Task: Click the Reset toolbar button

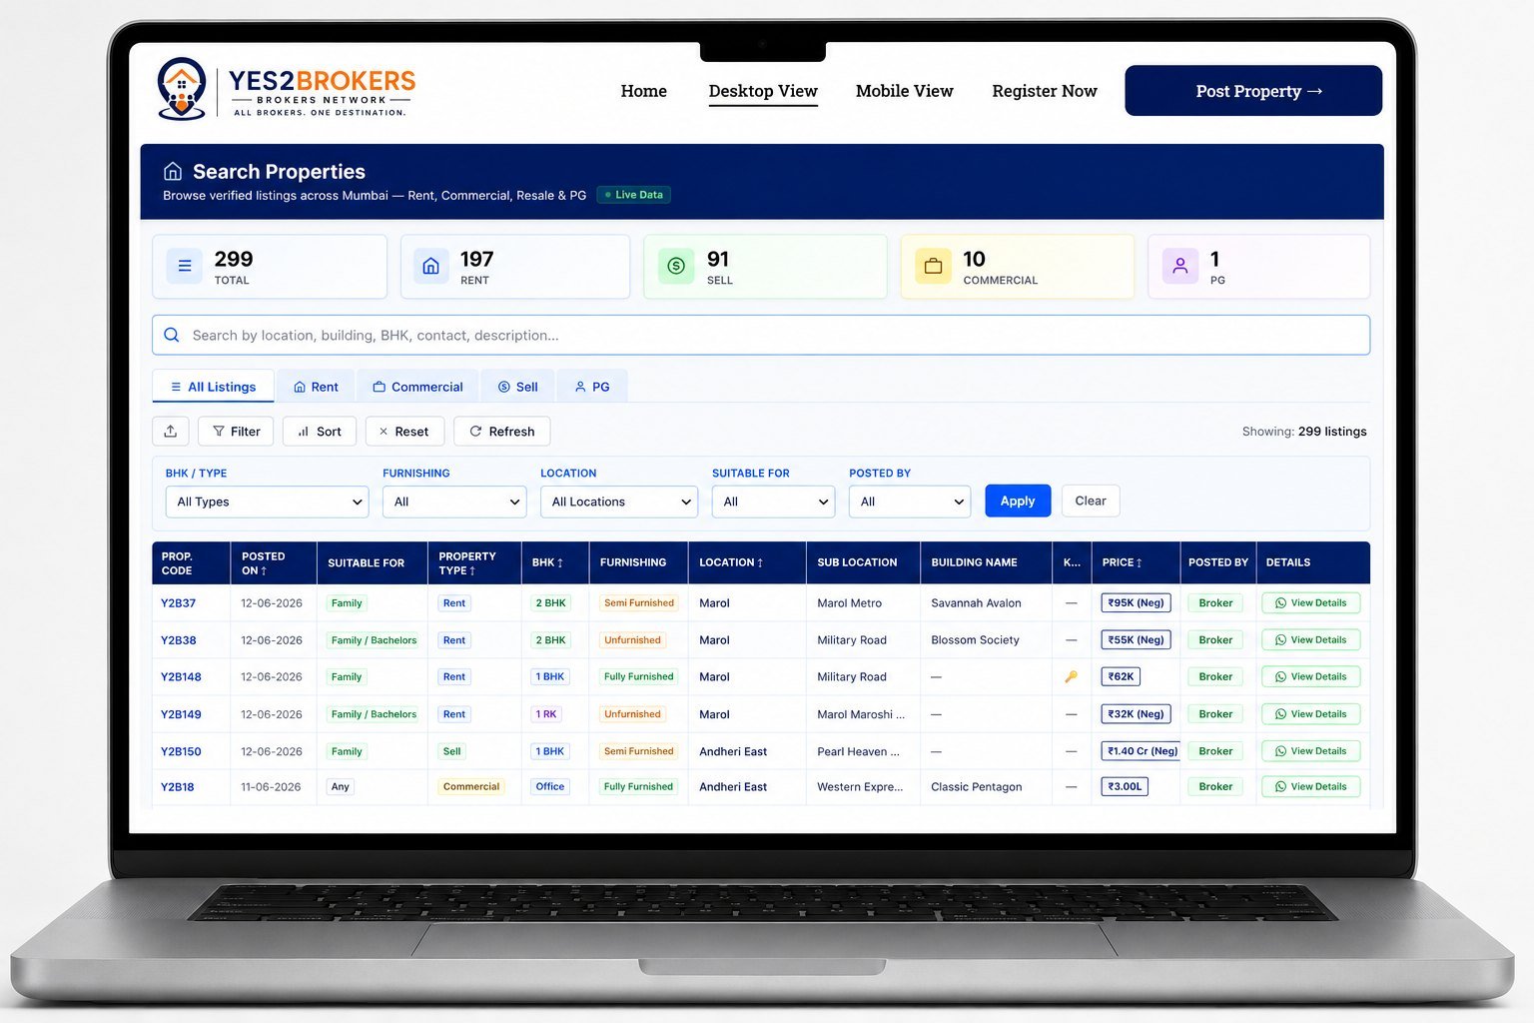Action: tap(404, 432)
